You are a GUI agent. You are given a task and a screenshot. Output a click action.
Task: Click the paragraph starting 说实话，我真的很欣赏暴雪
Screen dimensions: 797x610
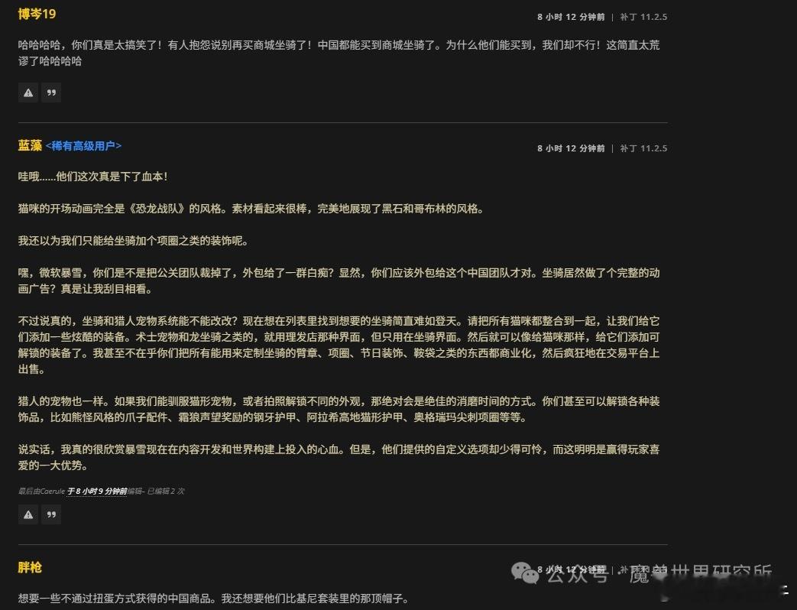(x=339, y=457)
